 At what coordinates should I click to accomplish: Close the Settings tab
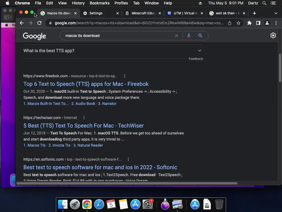point(118,13)
